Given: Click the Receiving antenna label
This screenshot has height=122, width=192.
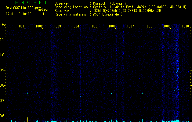Looking at the screenshot, I should click(x=70, y=14).
